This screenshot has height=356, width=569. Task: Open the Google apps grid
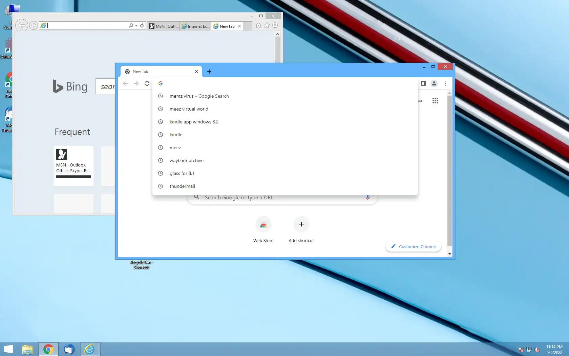435,101
